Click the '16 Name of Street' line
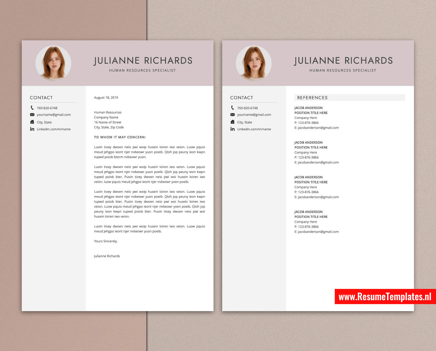 pyautogui.click(x=108, y=122)
